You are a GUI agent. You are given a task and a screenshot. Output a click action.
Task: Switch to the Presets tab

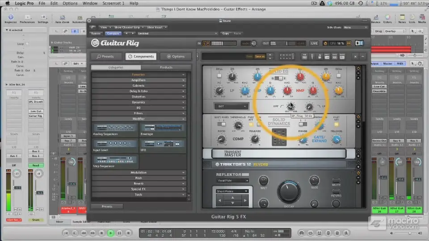click(x=105, y=57)
